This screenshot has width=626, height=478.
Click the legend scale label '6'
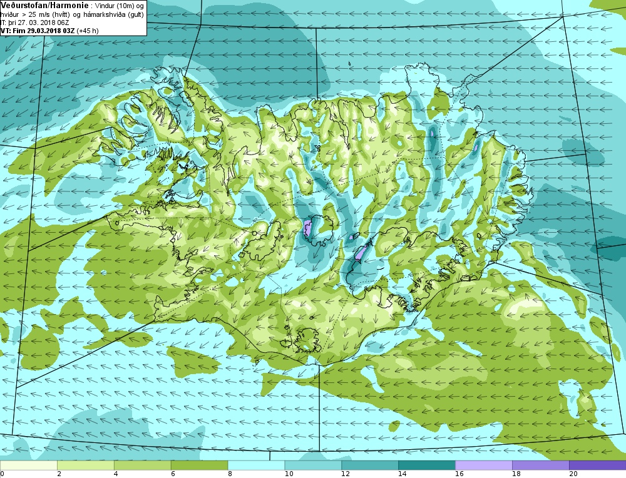(173, 474)
